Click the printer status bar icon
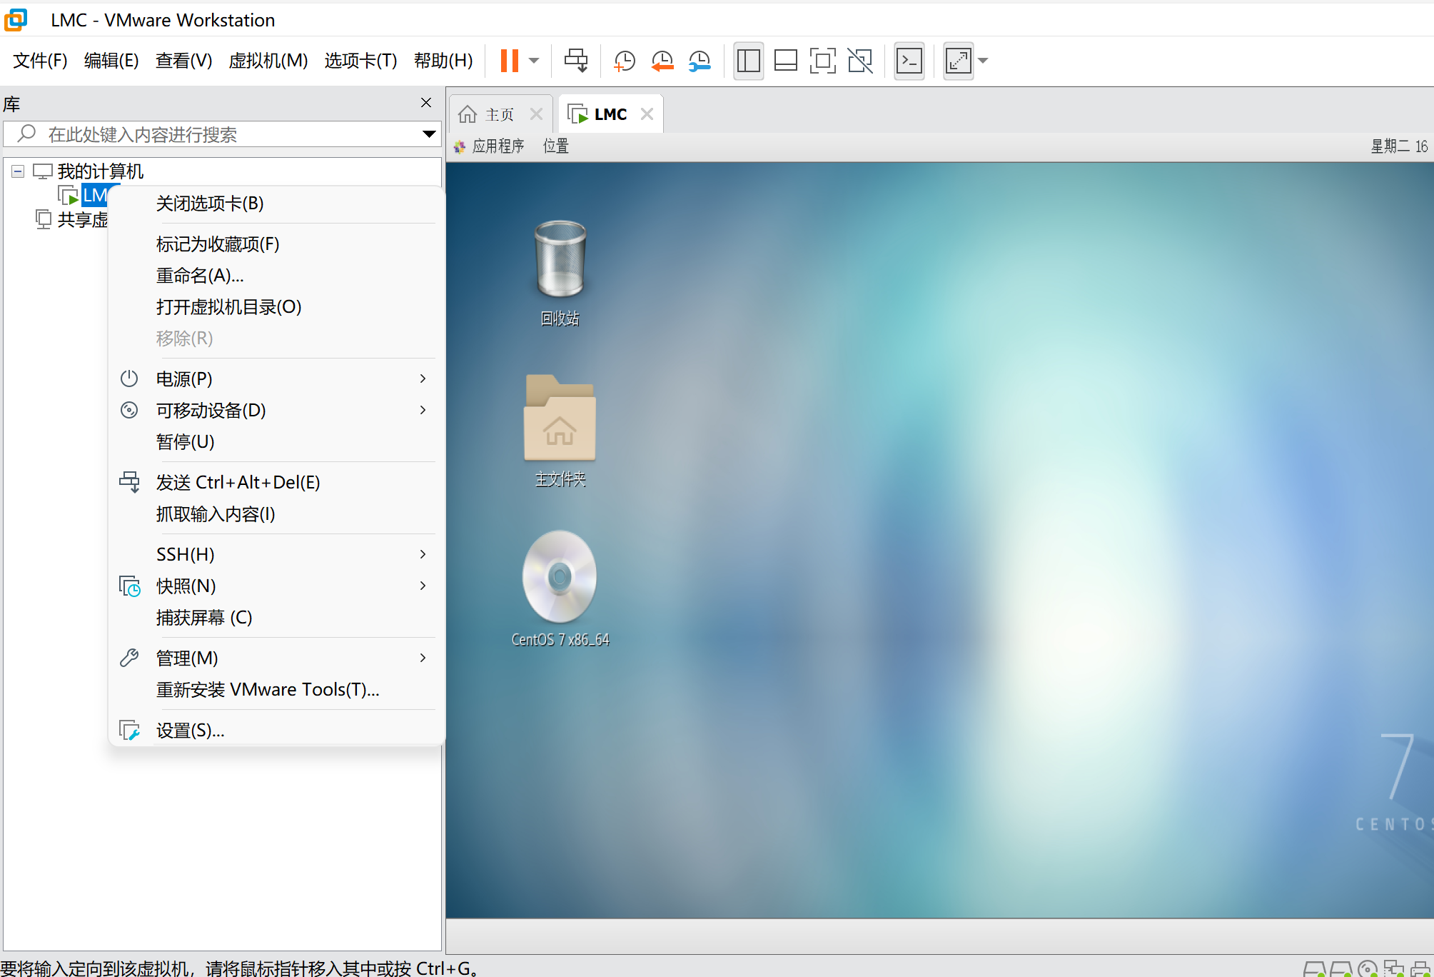Viewport: 1434px width, 977px height. (x=1421, y=968)
